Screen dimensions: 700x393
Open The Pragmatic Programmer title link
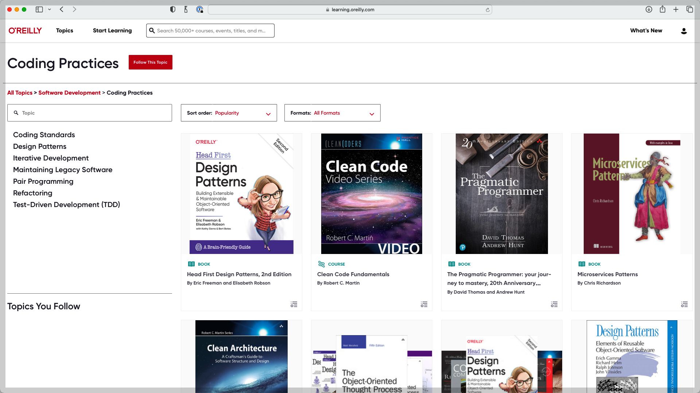[x=499, y=279]
